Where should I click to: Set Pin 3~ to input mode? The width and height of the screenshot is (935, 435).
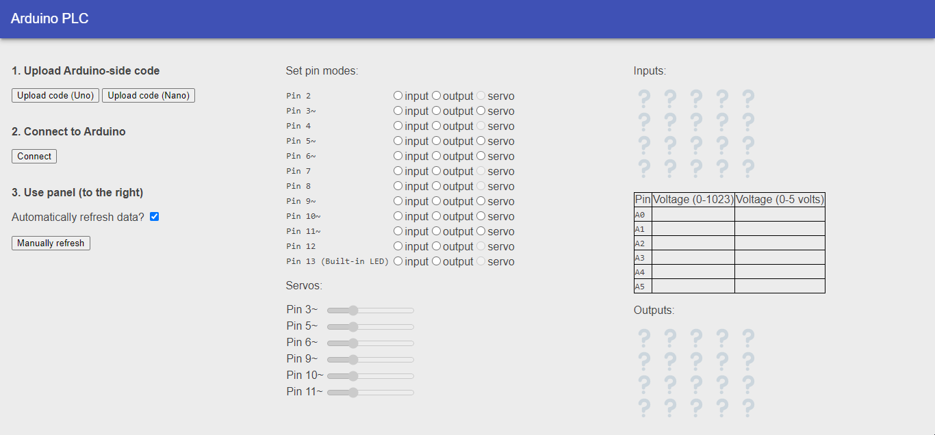coord(398,111)
